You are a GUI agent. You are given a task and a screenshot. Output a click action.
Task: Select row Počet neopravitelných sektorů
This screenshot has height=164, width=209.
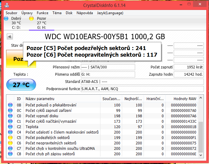coord(102,143)
